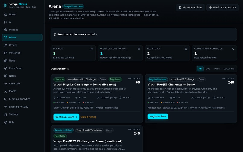Viewport: 243px width, 152px height.
Task: Click the Groups people icon
Action: pyautogui.click(x=6, y=45)
